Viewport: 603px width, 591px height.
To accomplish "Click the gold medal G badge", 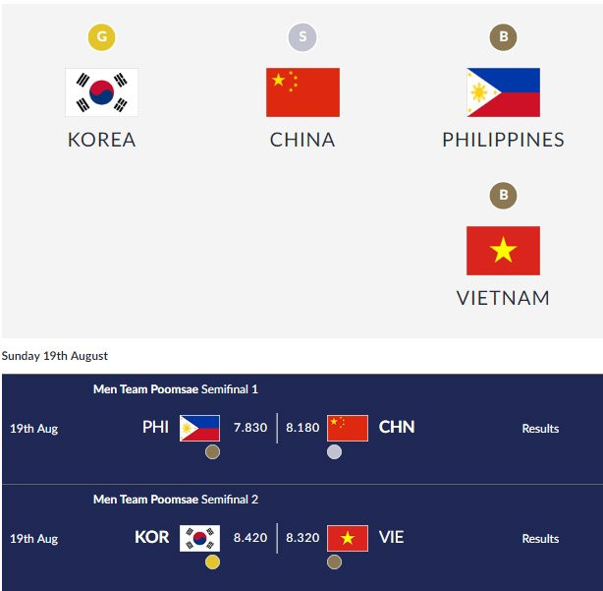I will pyautogui.click(x=101, y=38).
